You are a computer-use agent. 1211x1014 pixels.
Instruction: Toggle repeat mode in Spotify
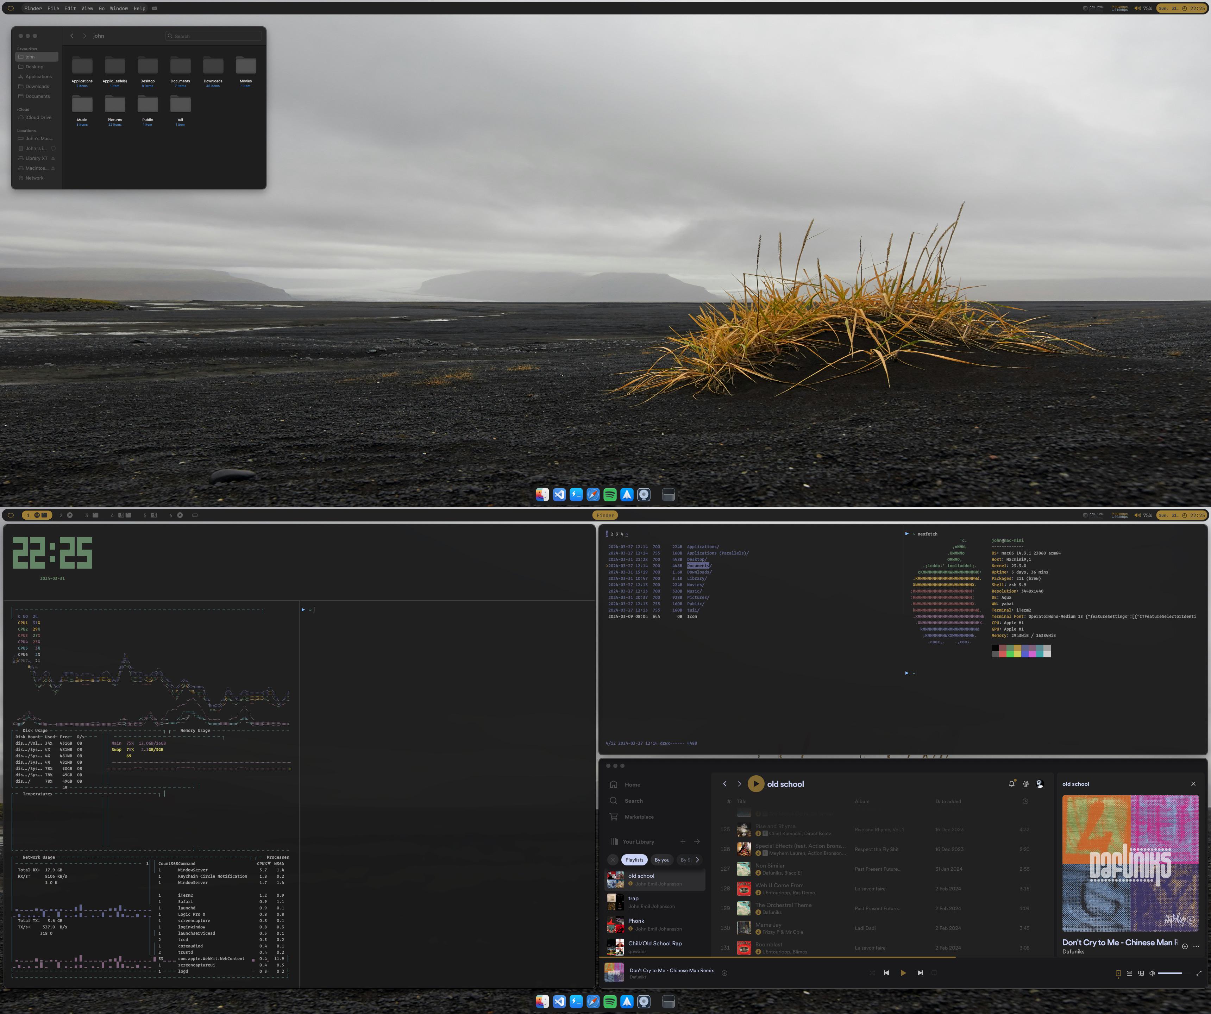[x=935, y=973]
